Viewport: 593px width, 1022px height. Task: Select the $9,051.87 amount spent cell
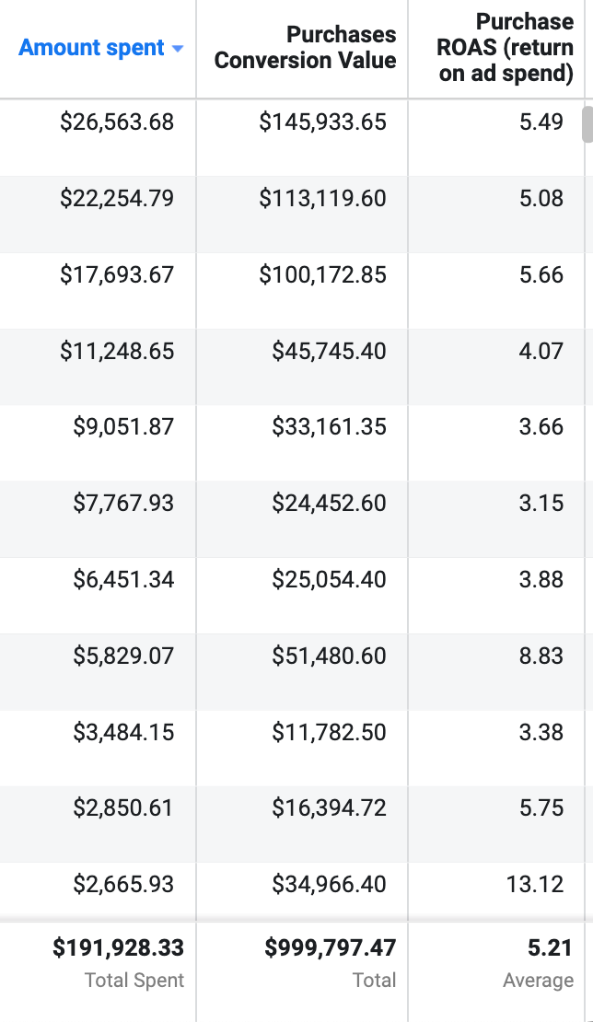point(123,427)
